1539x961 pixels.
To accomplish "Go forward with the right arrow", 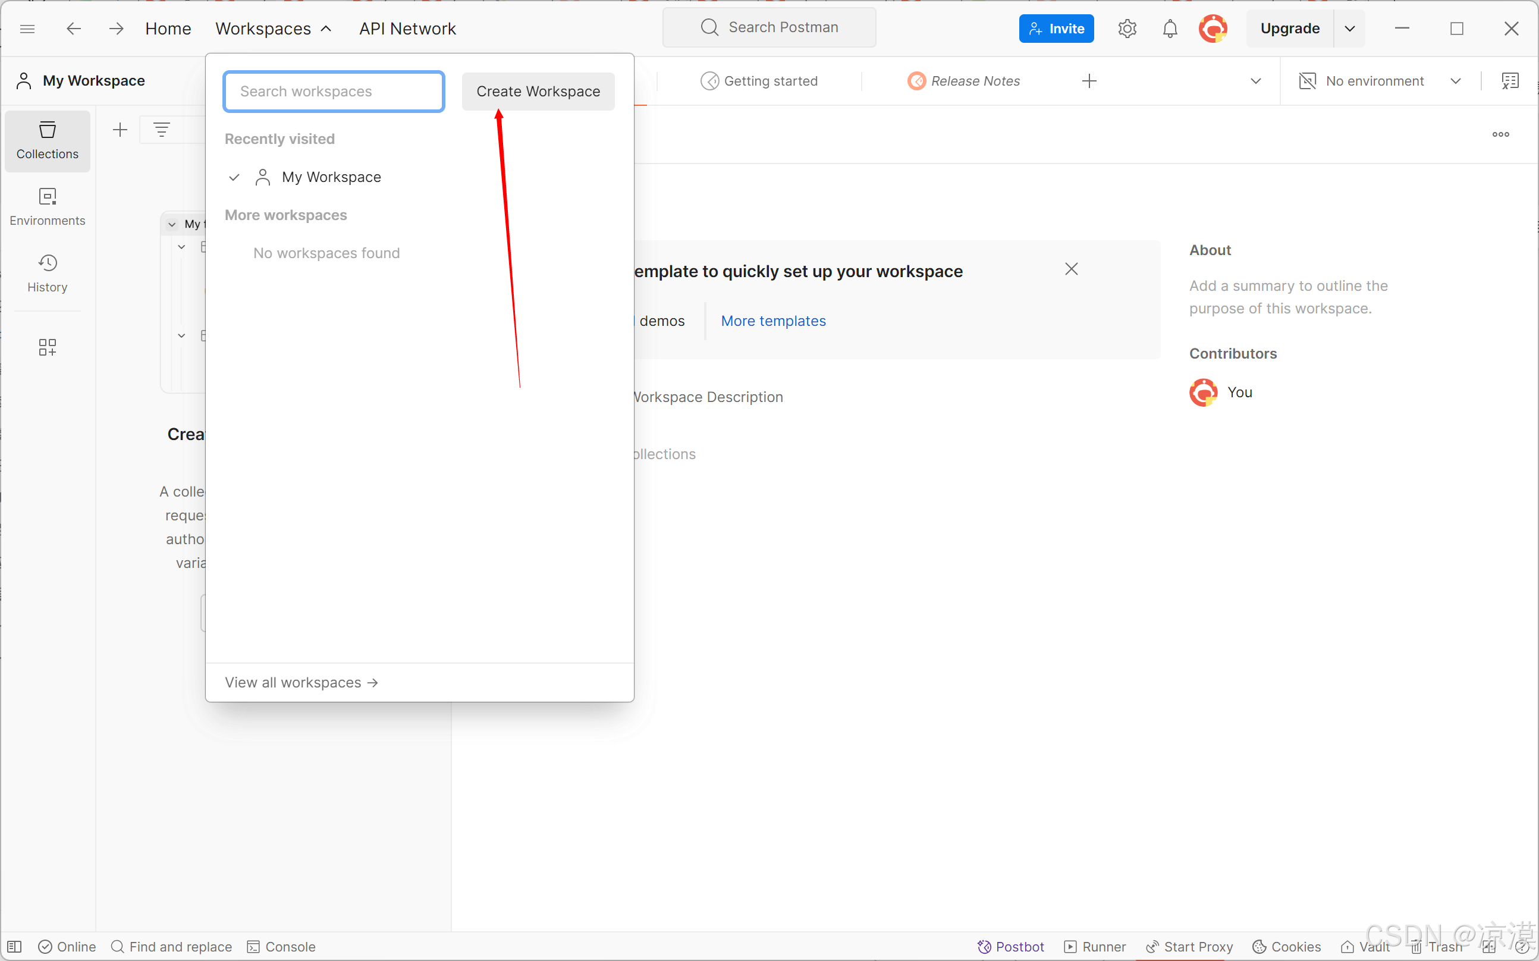I will pos(115,29).
